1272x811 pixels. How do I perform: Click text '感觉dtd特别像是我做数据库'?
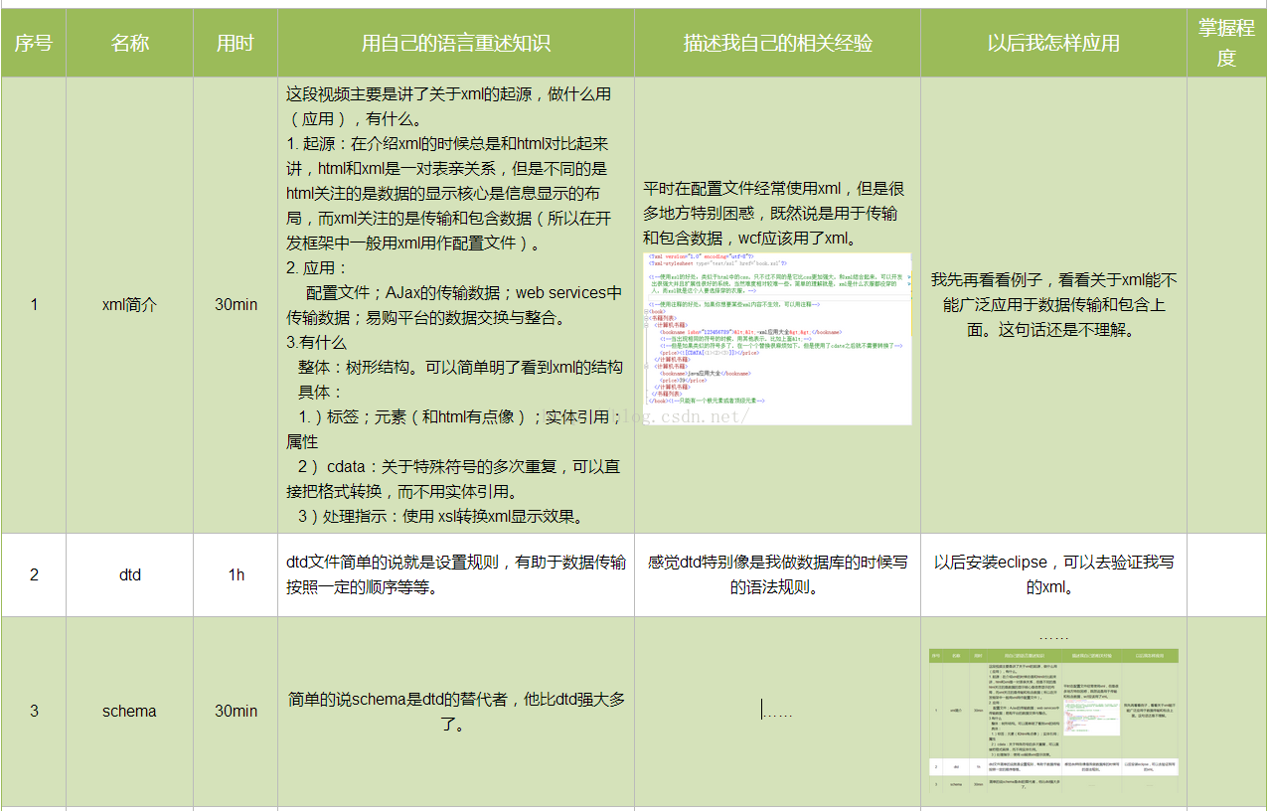[746, 563]
